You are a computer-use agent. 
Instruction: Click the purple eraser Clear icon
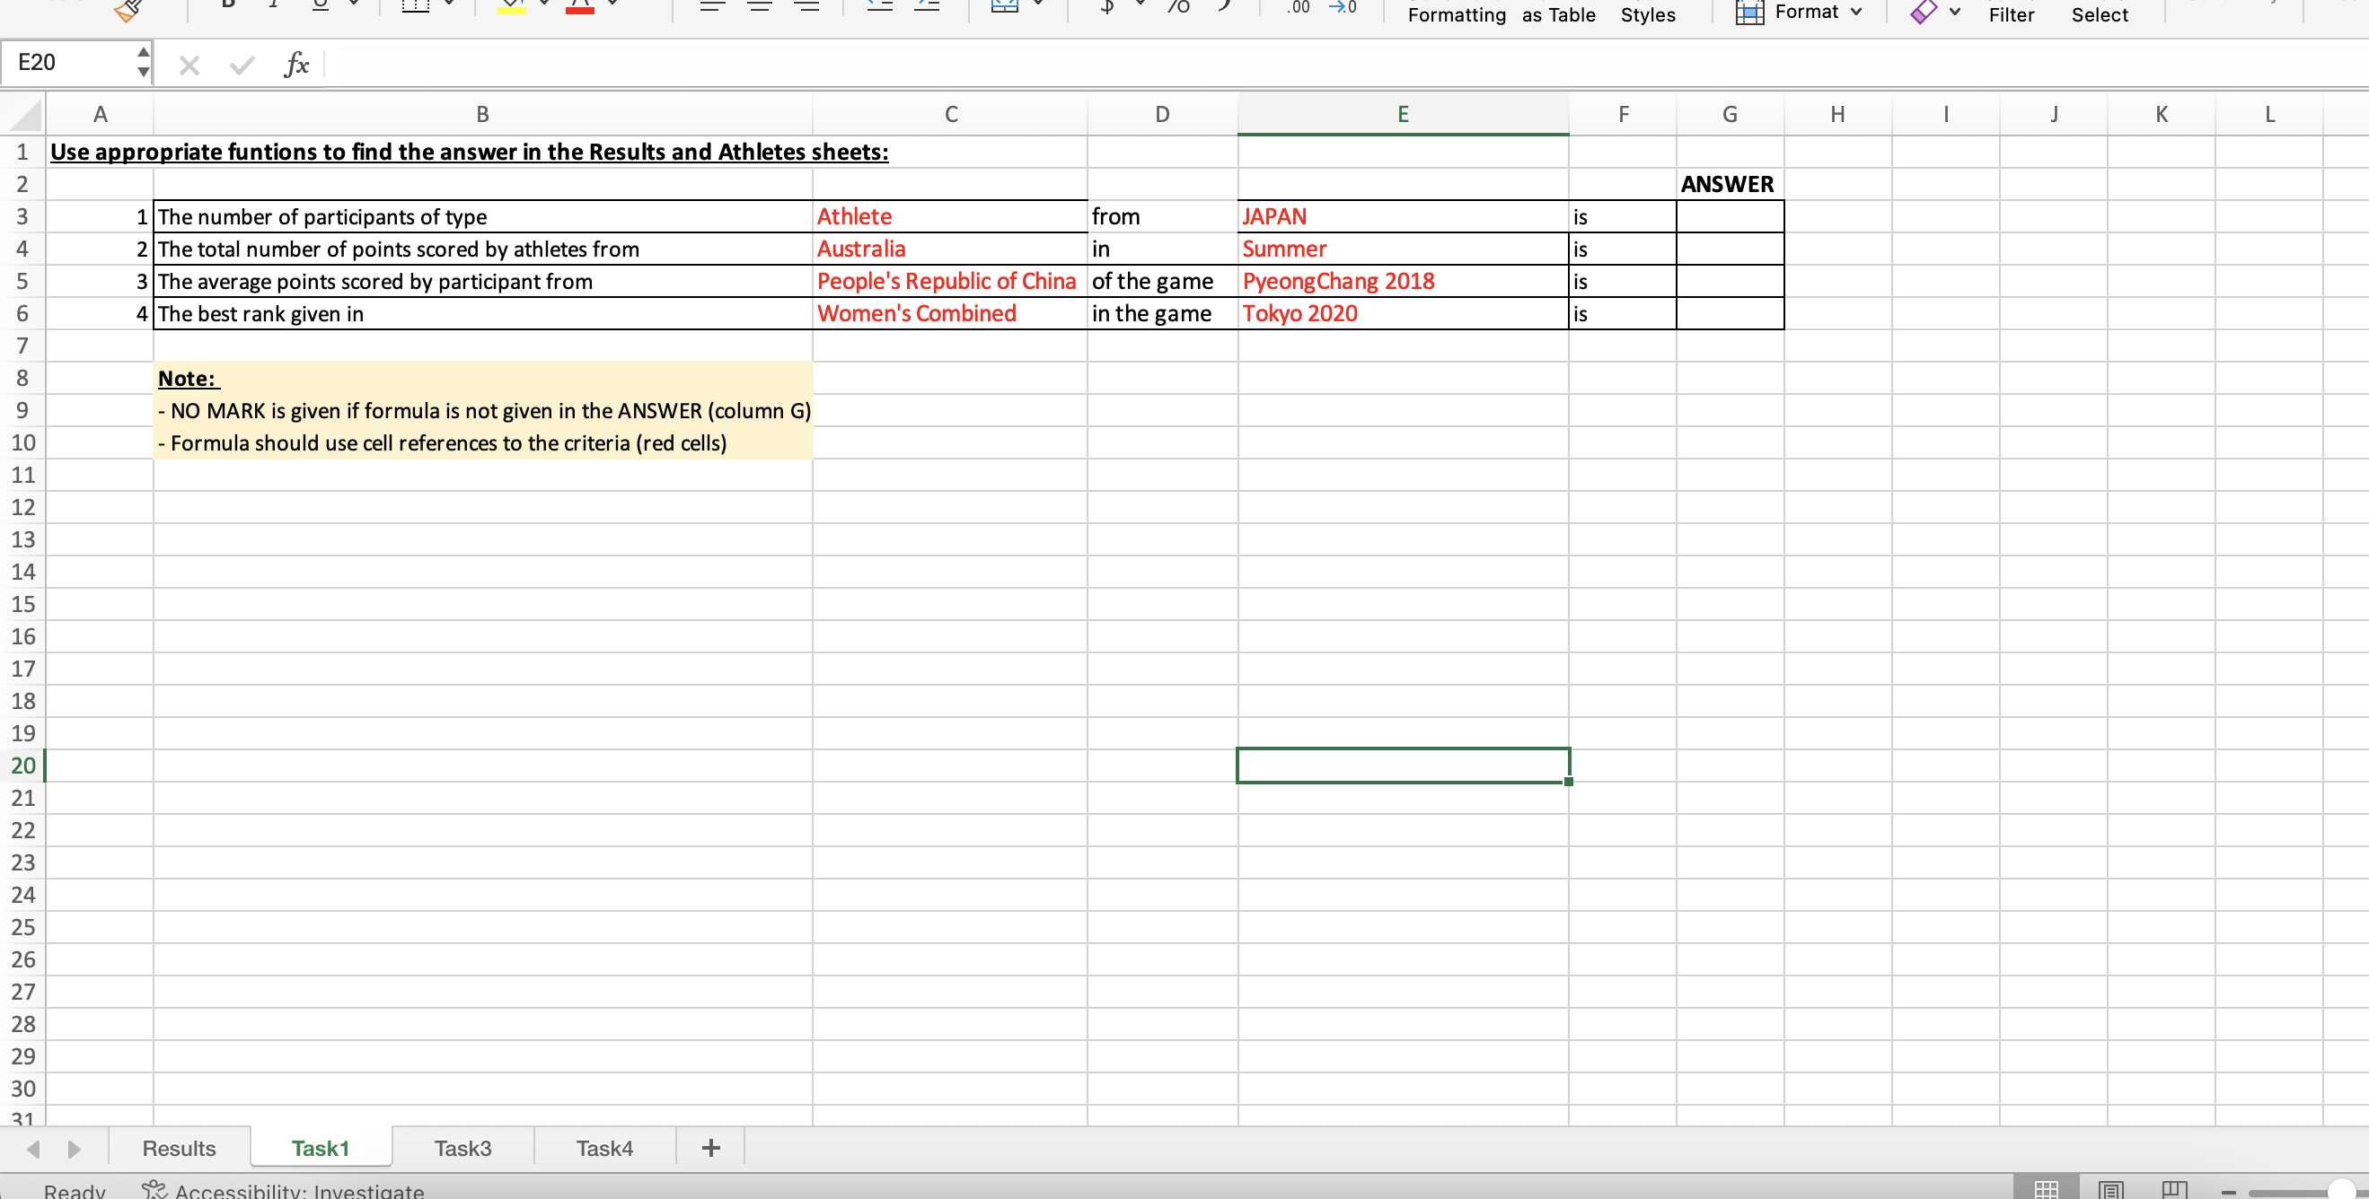(1922, 12)
